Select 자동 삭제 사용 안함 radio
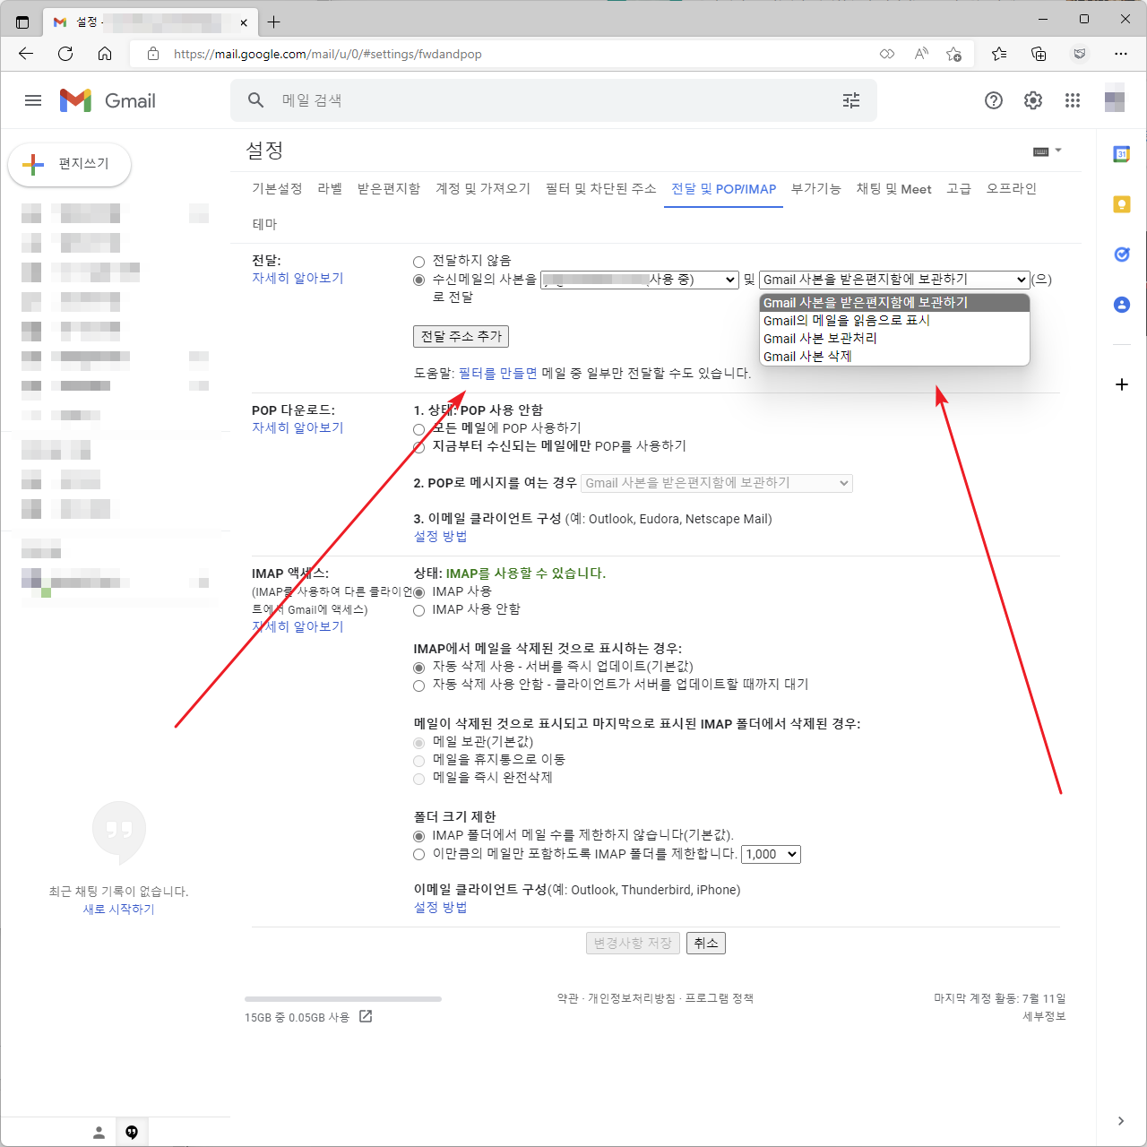Image resolution: width=1147 pixels, height=1147 pixels. [418, 686]
